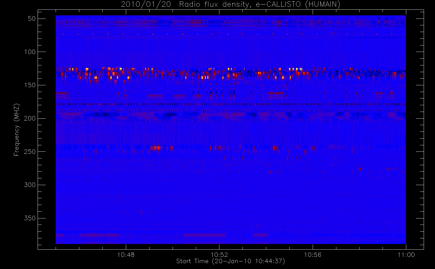435x269 pixels.
Task: Click the '300' frequency tick label
Action: (30, 185)
